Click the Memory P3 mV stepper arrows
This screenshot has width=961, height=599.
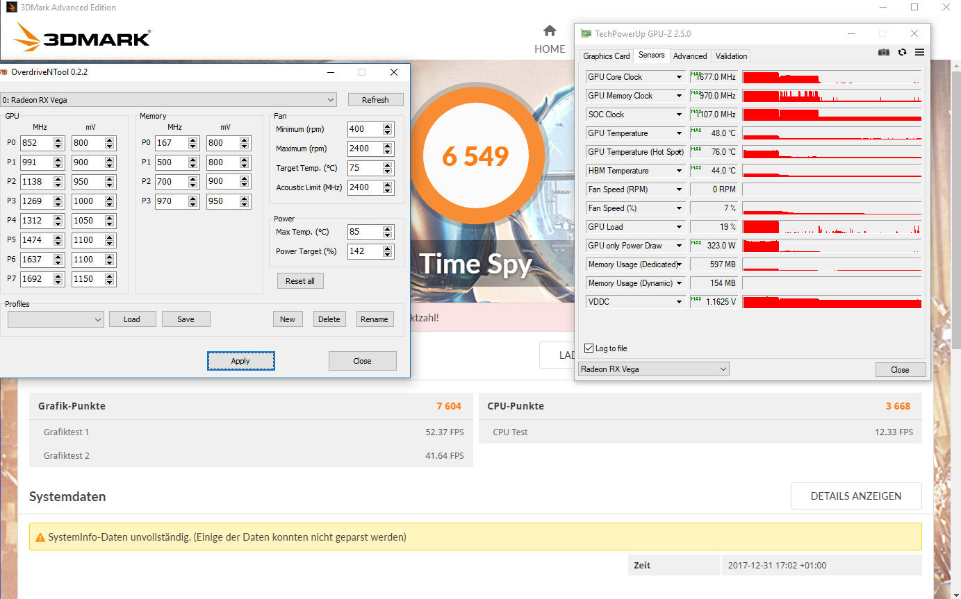pyautogui.click(x=244, y=201)
